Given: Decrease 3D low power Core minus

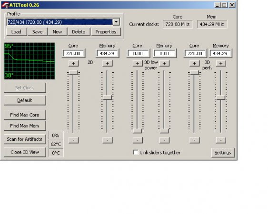Looking at the screenshot, I should point(138,140).
